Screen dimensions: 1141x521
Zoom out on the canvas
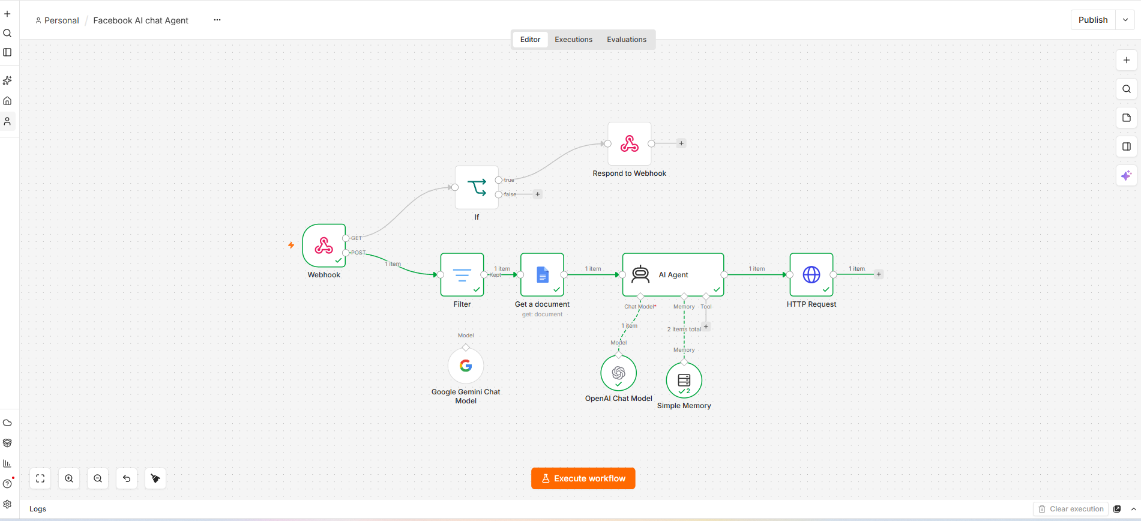pos(98,478)
